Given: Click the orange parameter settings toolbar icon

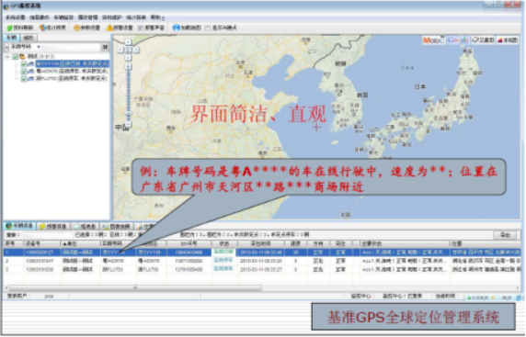Looking at the screenshot, I should [x=76, y=28].
